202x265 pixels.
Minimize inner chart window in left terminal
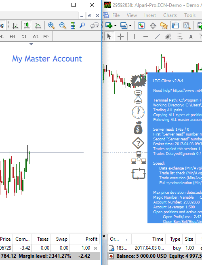[x=82, y=16]
